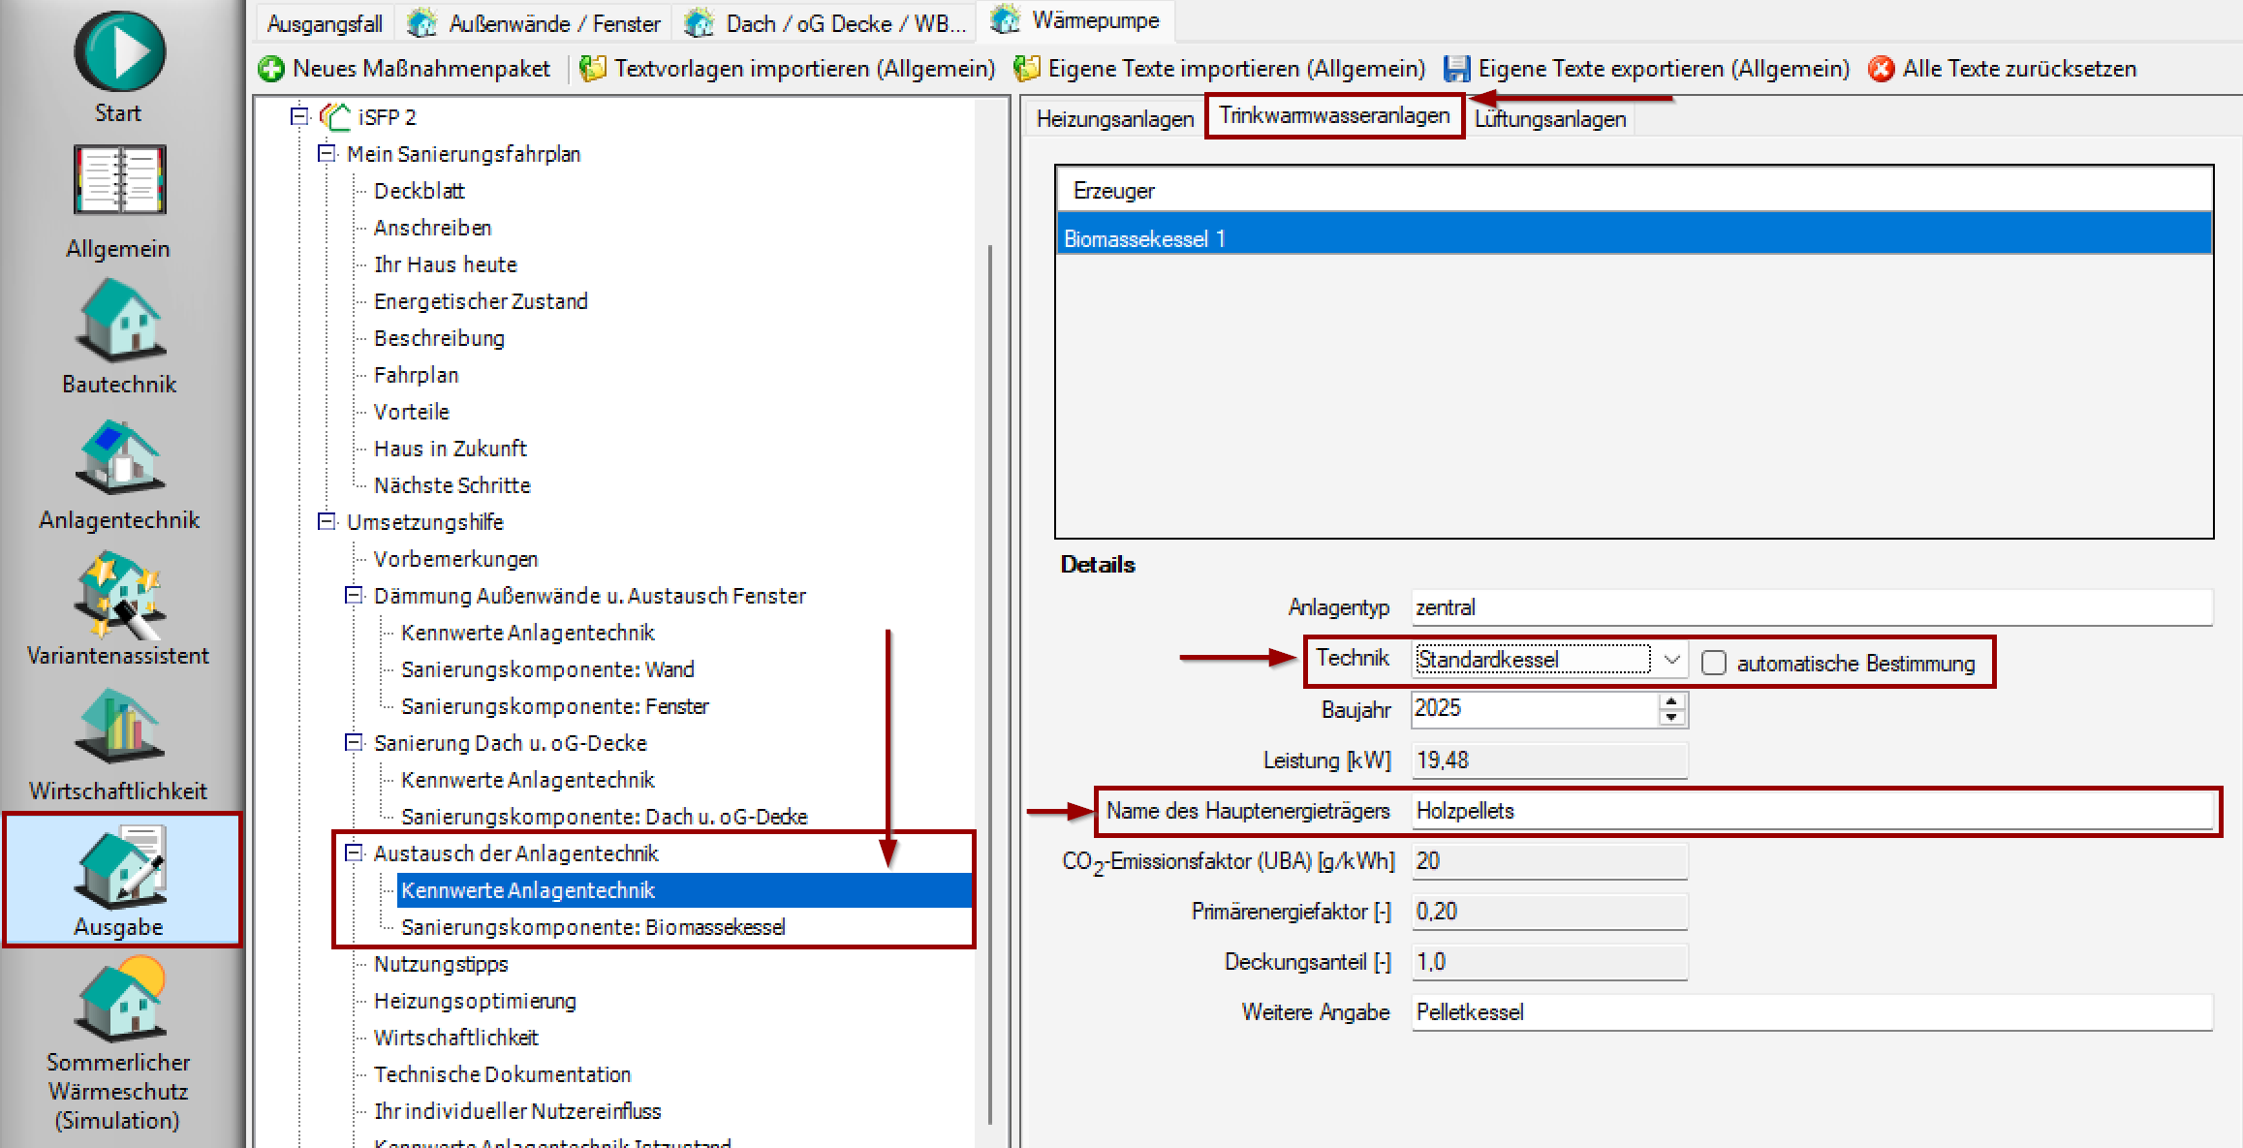
Task: Collapse the Umsetzungshilfe tree node
Action: tap(327, 522)
